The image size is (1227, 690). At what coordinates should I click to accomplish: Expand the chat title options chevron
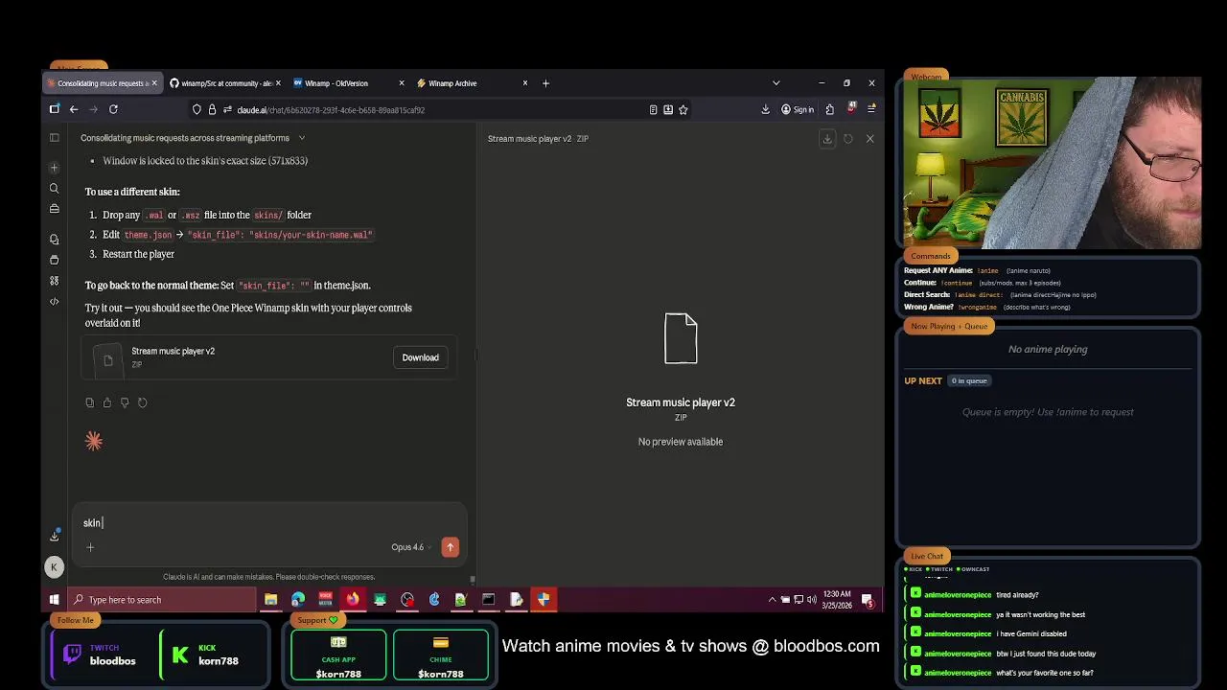point(301,138)
